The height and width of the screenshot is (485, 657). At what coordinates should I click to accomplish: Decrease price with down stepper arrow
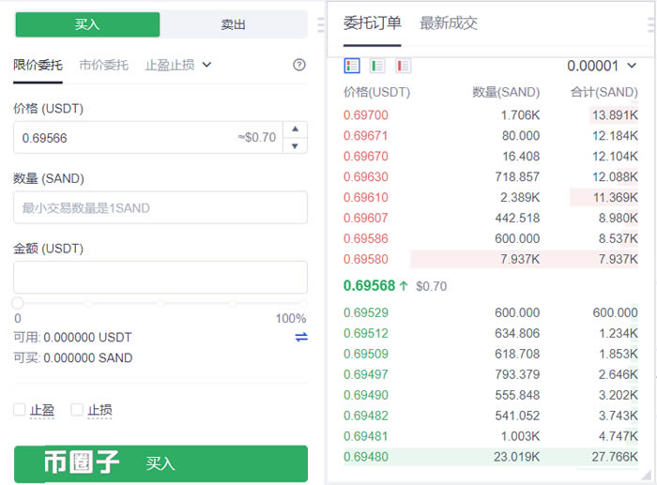pos(296,145)
